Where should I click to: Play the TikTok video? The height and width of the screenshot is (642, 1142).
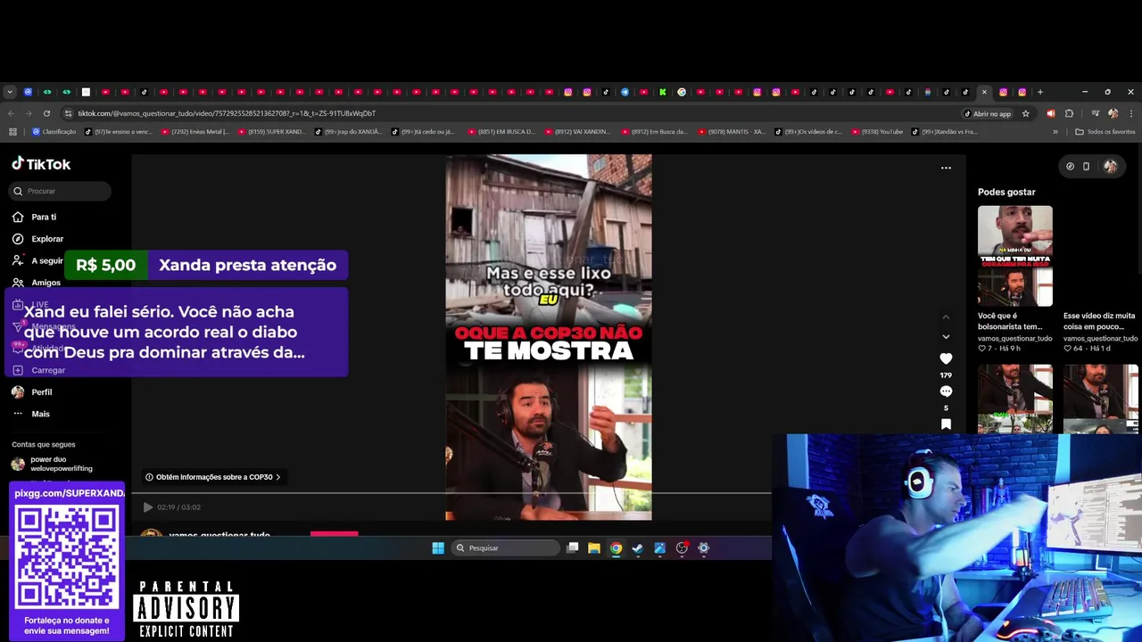tap(148, 507)
